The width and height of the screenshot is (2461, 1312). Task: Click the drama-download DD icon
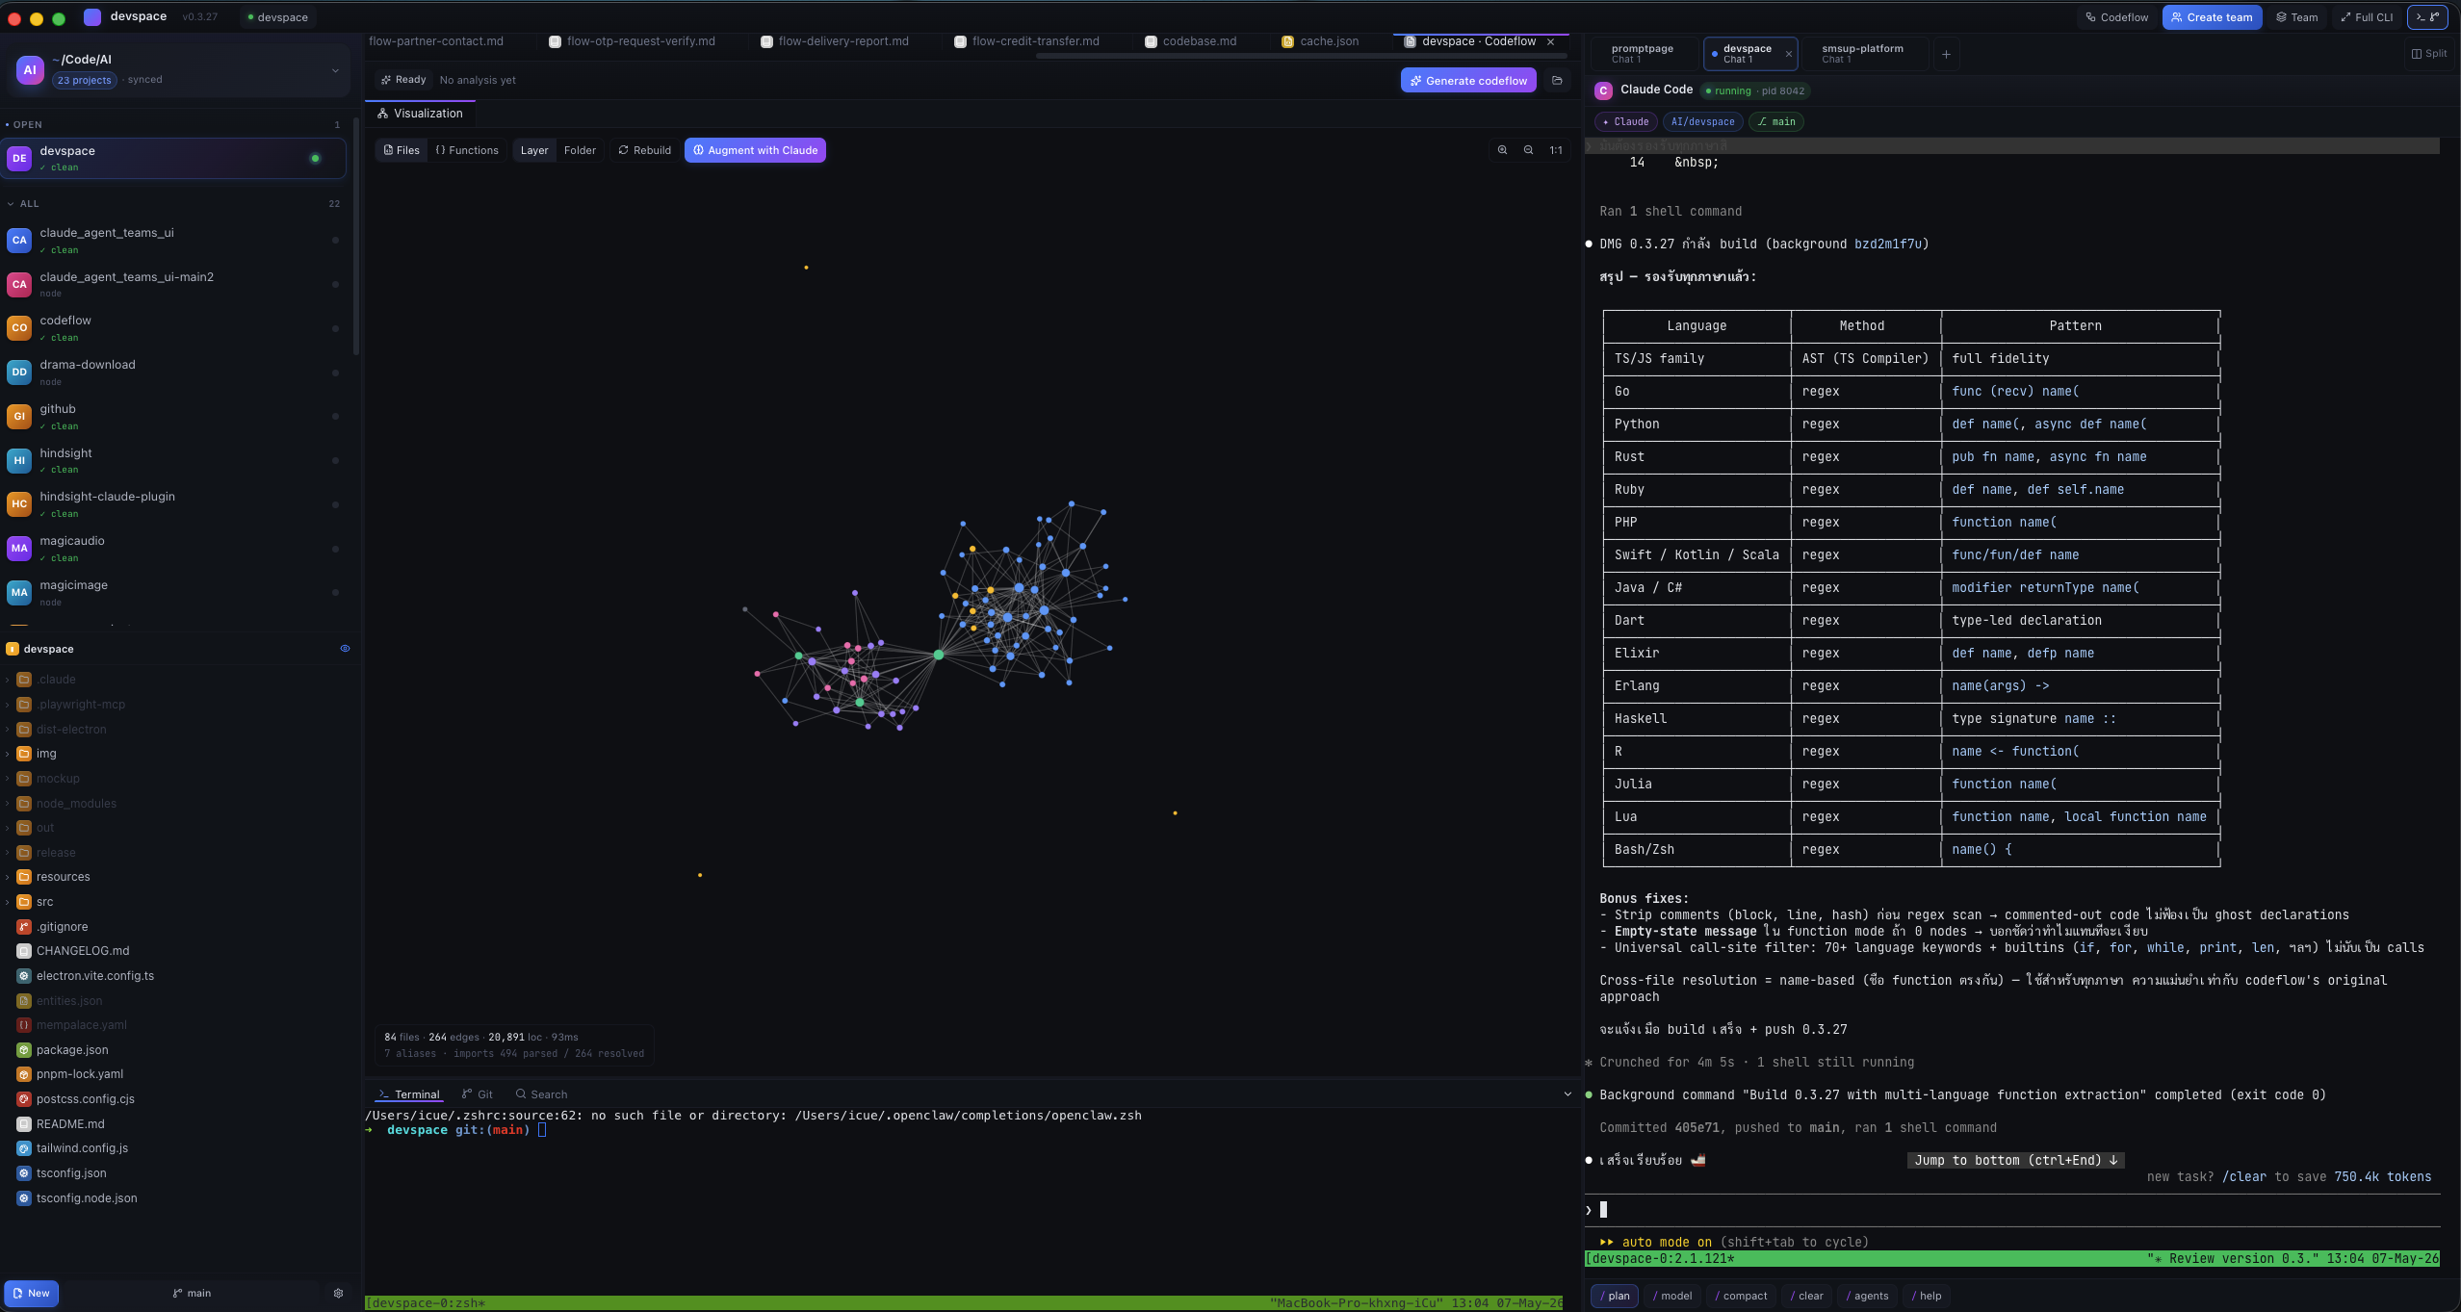[19, 373]
